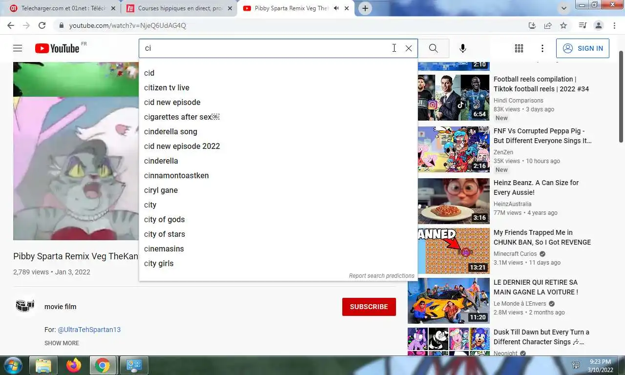Share this page icon in address bar
Image resolution: width=625 pixels, height=375 pixels.
548,25
